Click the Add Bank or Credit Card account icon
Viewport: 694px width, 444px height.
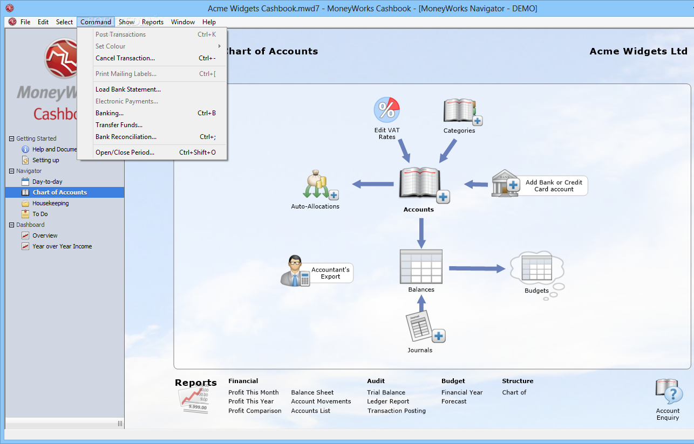point(505,184)
